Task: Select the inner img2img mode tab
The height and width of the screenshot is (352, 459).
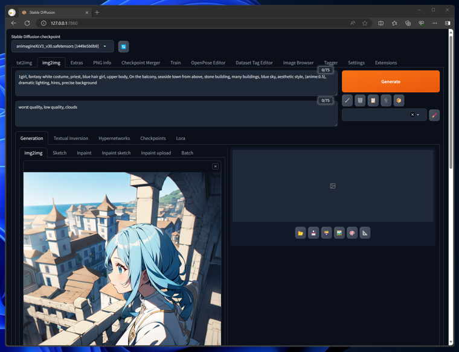Action: 33,153
